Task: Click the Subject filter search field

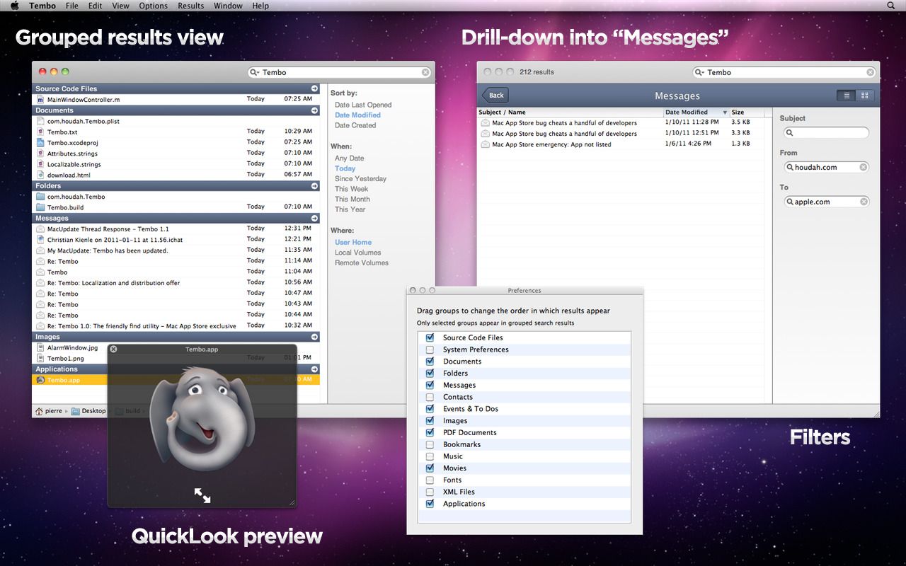Action: pos(827,132)
